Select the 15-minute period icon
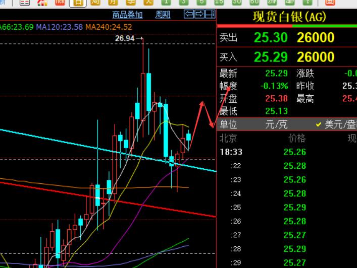This screenshot has height=268, width=357. 219,3
